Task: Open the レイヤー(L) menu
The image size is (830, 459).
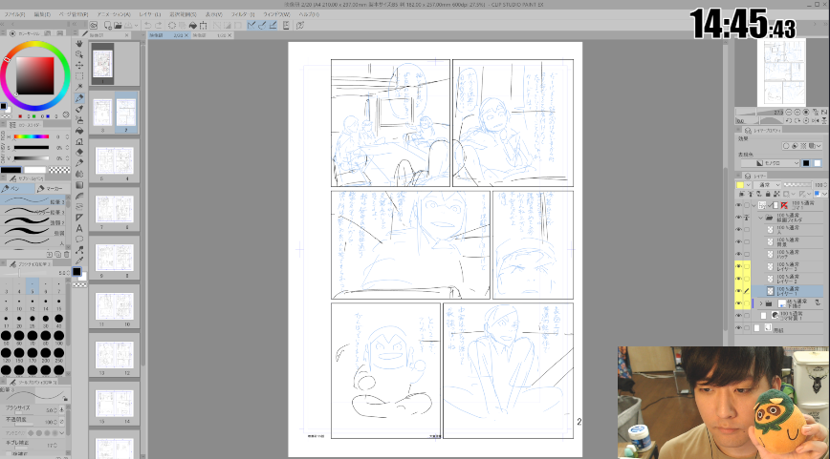Action: 150,14
